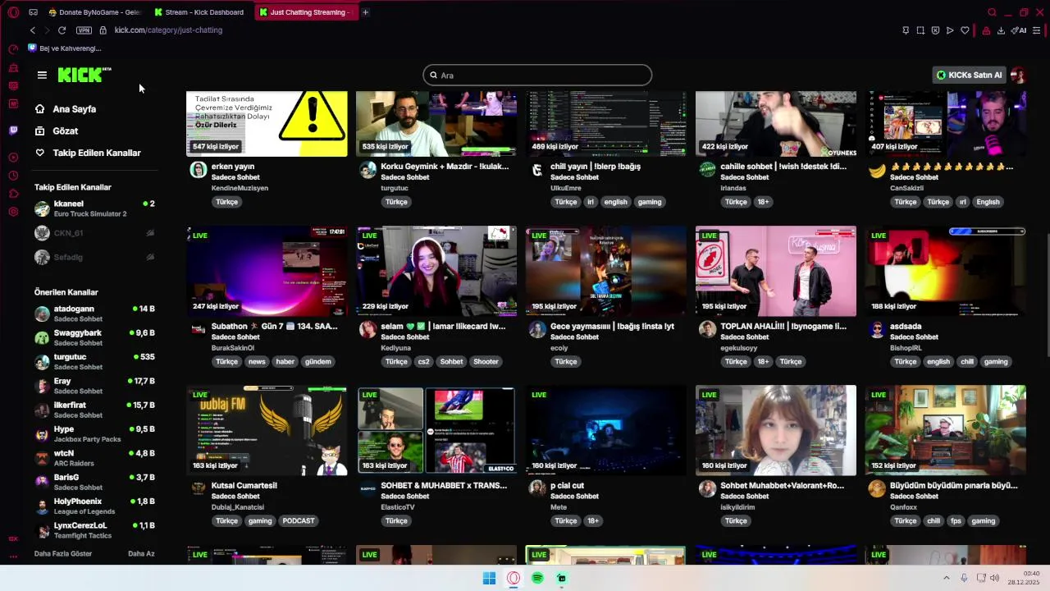Open Spotify from the taskbar
Image resolution: width=1050 pixels, height=591 pixels.
pos(537,579)
